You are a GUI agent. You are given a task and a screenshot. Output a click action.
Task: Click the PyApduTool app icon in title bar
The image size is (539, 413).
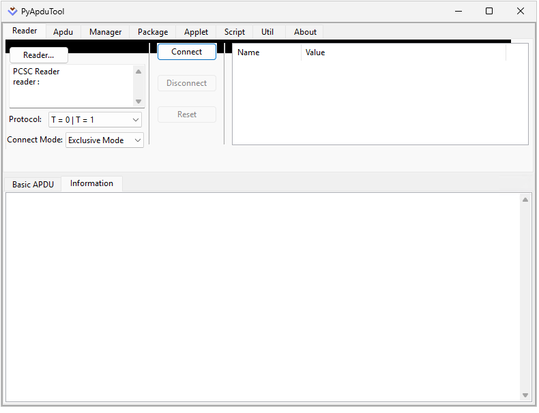click(x=12, y=11)
